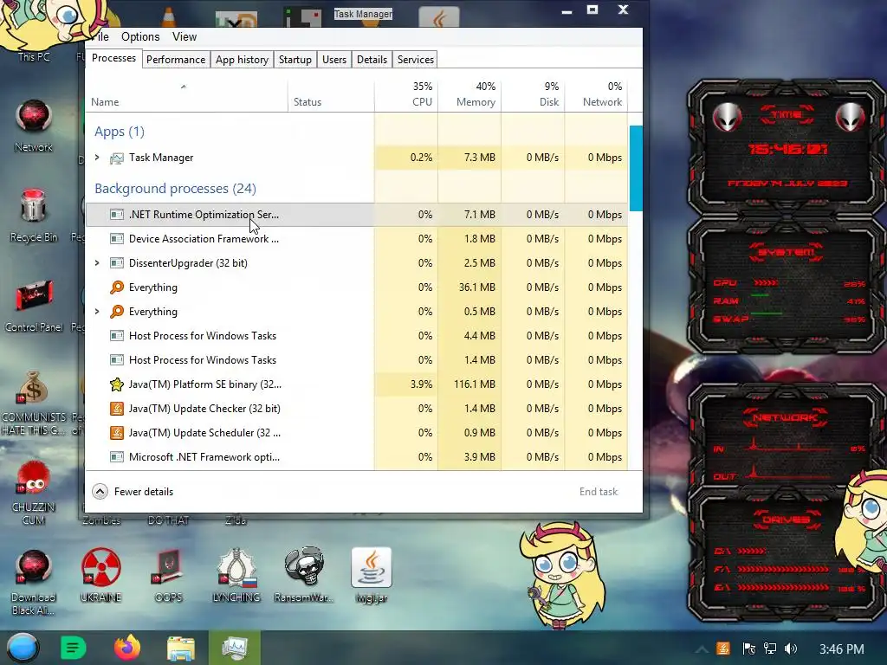Click the Background processes (24) heading
887x665 pixels.
[175, 188]
